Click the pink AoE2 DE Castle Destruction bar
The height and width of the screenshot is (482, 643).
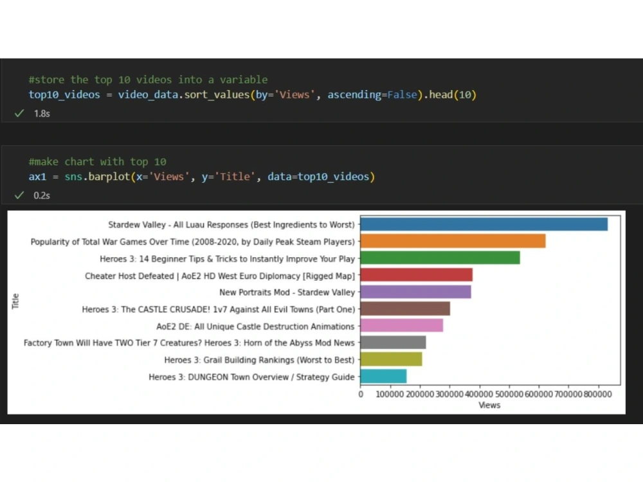(401, 325)
